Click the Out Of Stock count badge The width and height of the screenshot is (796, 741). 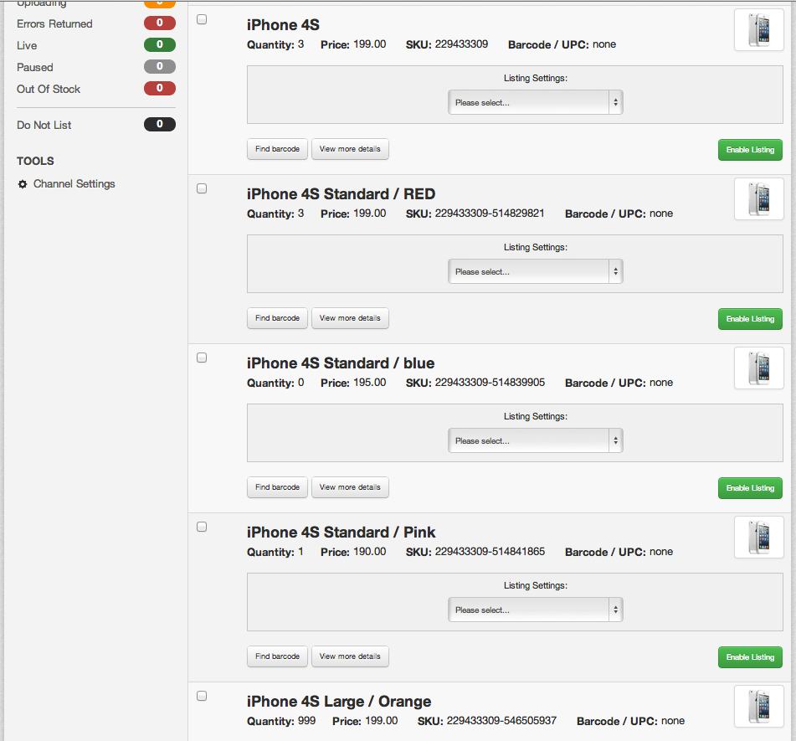[159, 89]
